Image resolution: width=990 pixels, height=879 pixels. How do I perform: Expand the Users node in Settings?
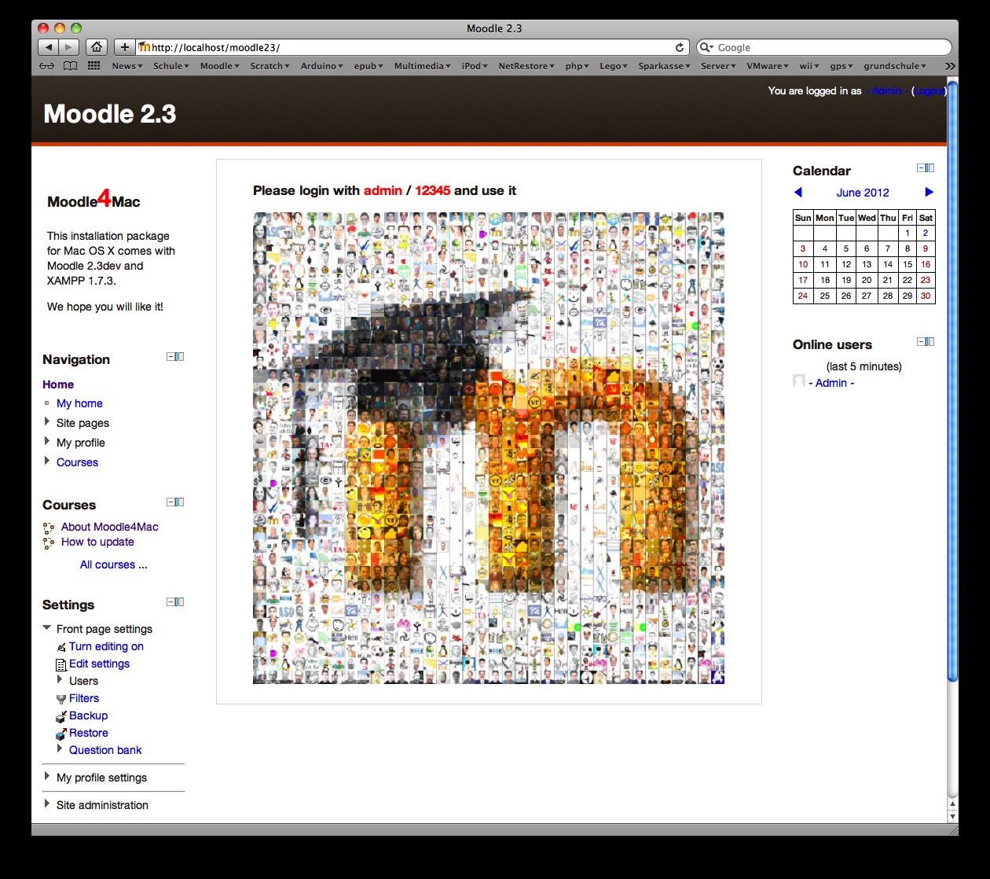[60, 679]
